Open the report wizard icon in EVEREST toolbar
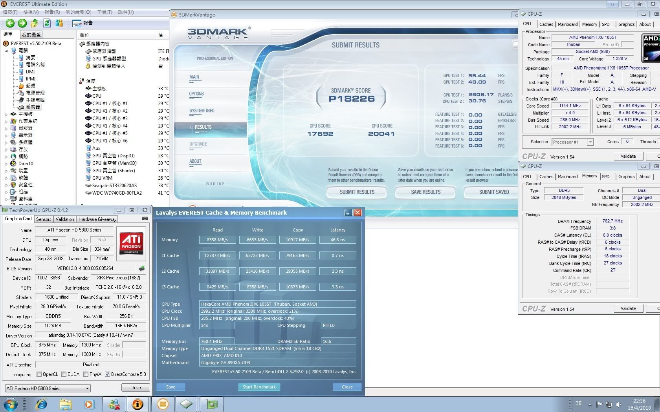This screenshot has width=660, height=412. click(77, 23)
